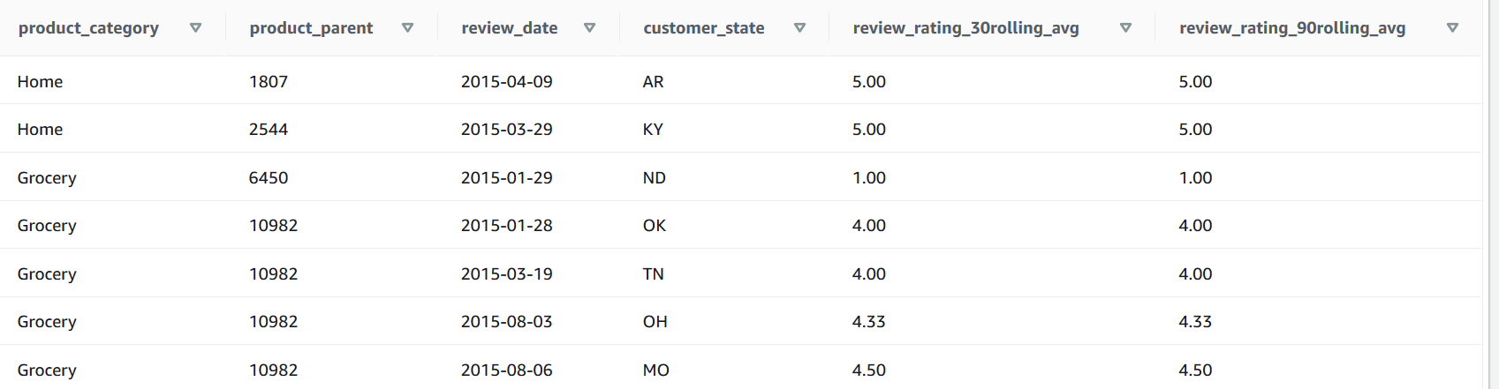Screen dimensions: 1499x389
Task: Select the KY customer state cell
Action: [x=653, y=130]
